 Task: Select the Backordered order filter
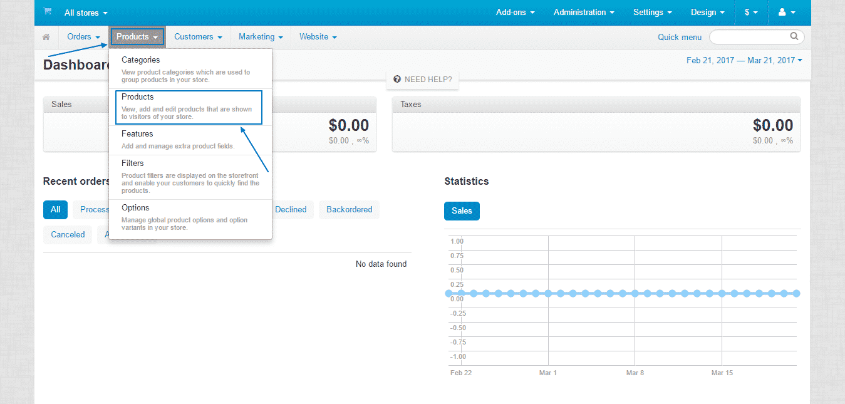click(349, 209)
